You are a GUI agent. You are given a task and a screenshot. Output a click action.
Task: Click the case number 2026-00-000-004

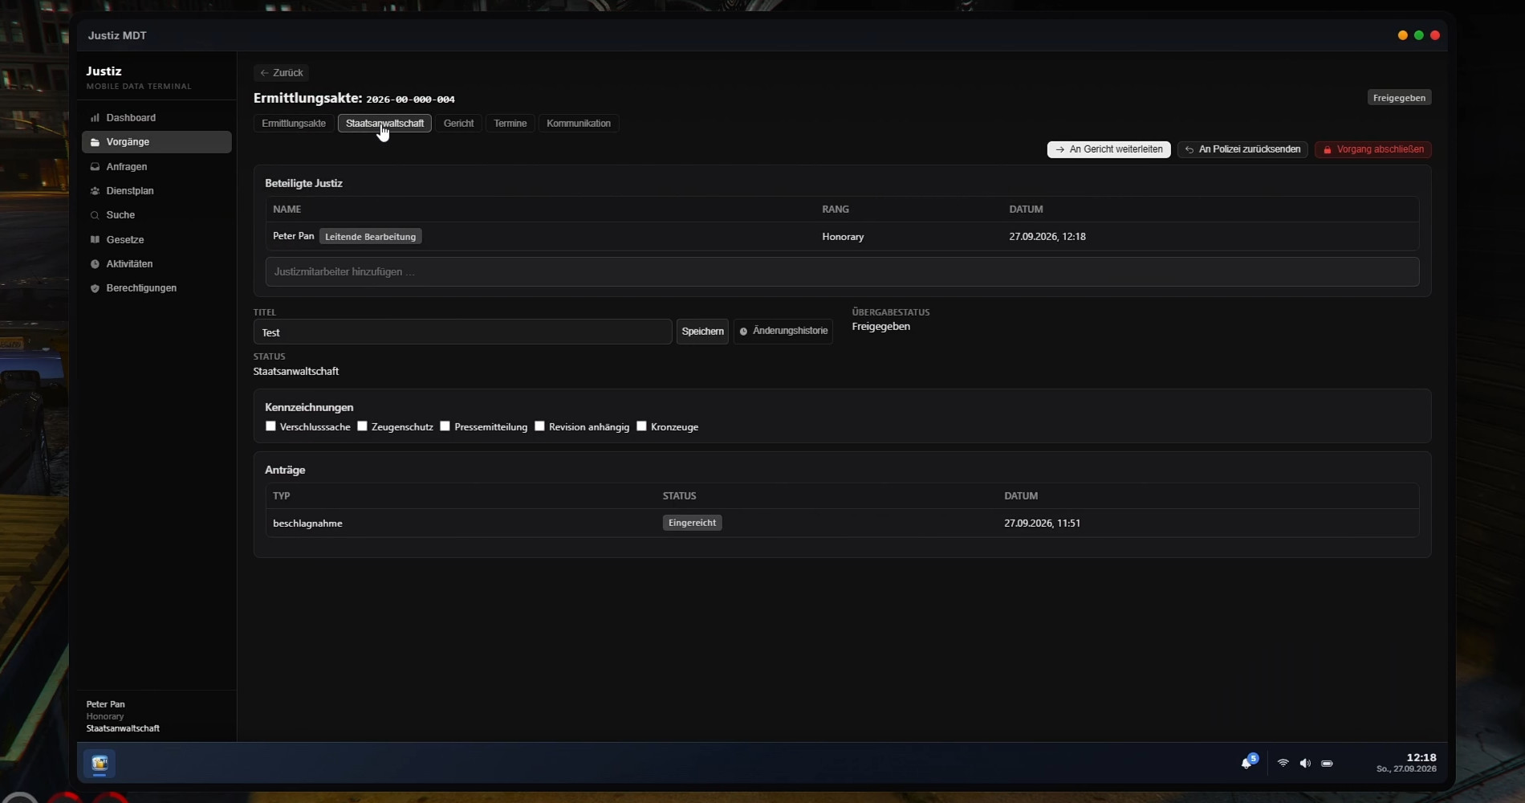(410, 100)
